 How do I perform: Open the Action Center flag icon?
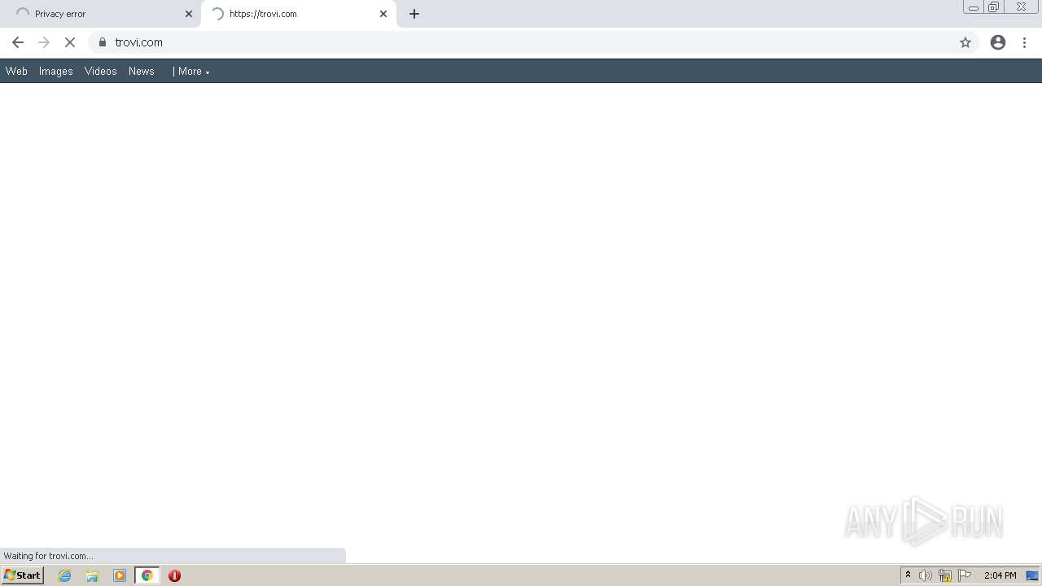965,575
